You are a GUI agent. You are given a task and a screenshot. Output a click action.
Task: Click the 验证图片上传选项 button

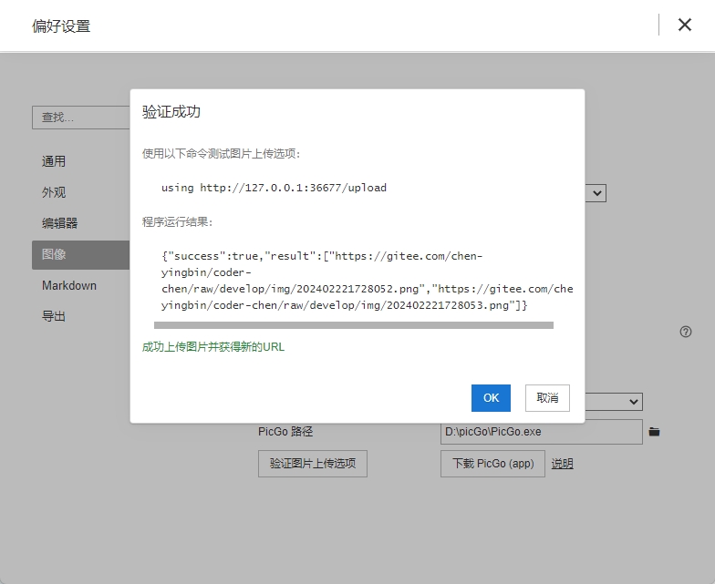(312, 463)
